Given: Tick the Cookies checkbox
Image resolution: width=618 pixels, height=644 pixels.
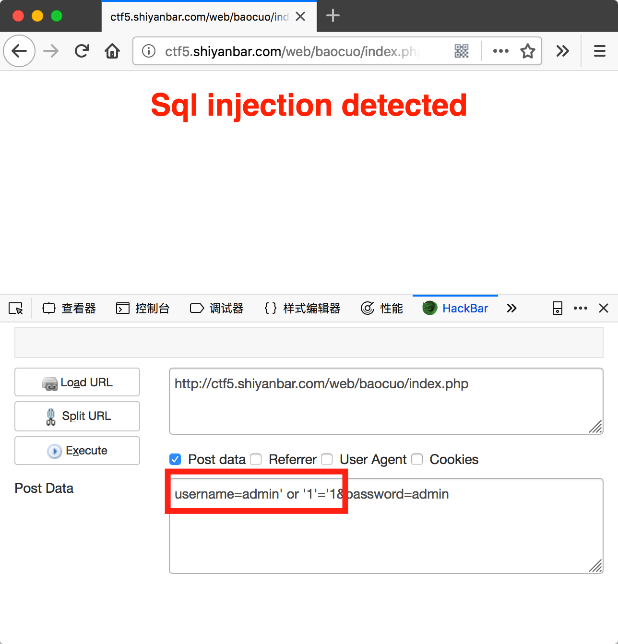Looking at the screenshot, I should click(417, 459).
